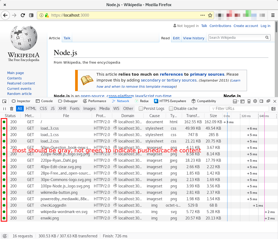This screenshot has width=278, height=239.
Task: Open DevTools settings with the gear icon
Action: tap(255, 101)
